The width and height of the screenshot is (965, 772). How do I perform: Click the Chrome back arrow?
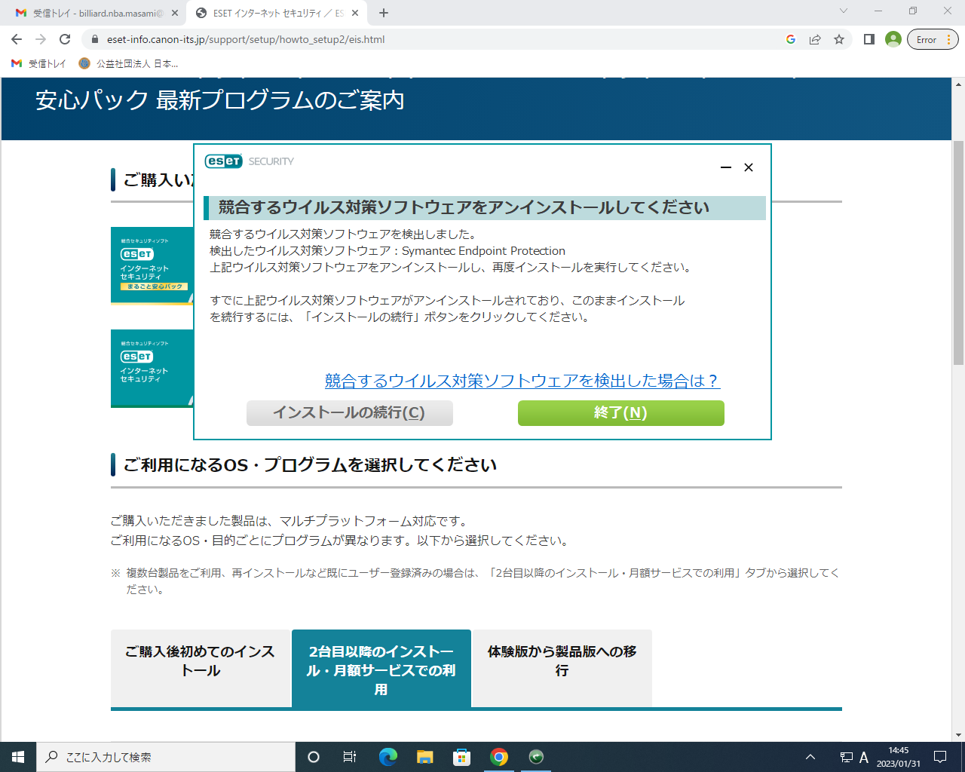click(x=17, y=39)
